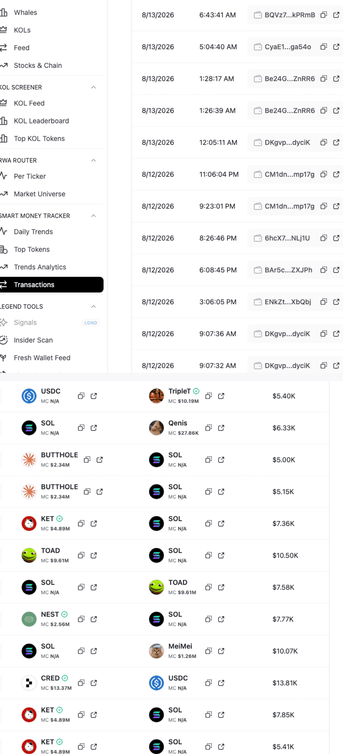Click the $13.81K value
This screenshot has width=343, height=754.
(x=285, y=683)
